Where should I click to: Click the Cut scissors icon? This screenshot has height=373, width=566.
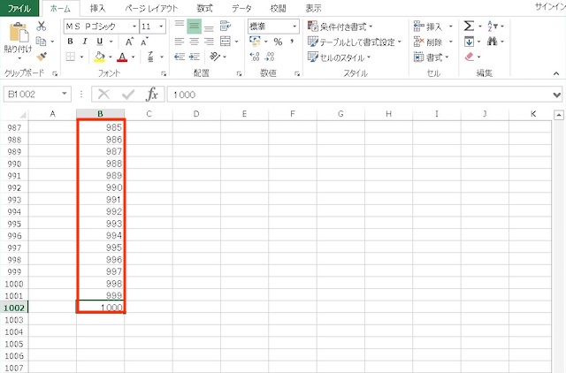coord(42,27)
